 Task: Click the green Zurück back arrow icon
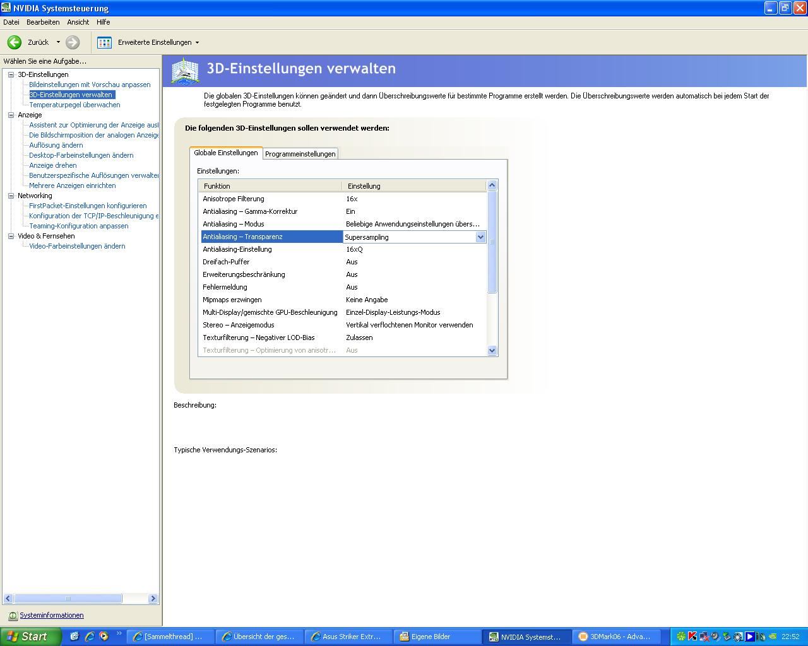click(15, 42)
